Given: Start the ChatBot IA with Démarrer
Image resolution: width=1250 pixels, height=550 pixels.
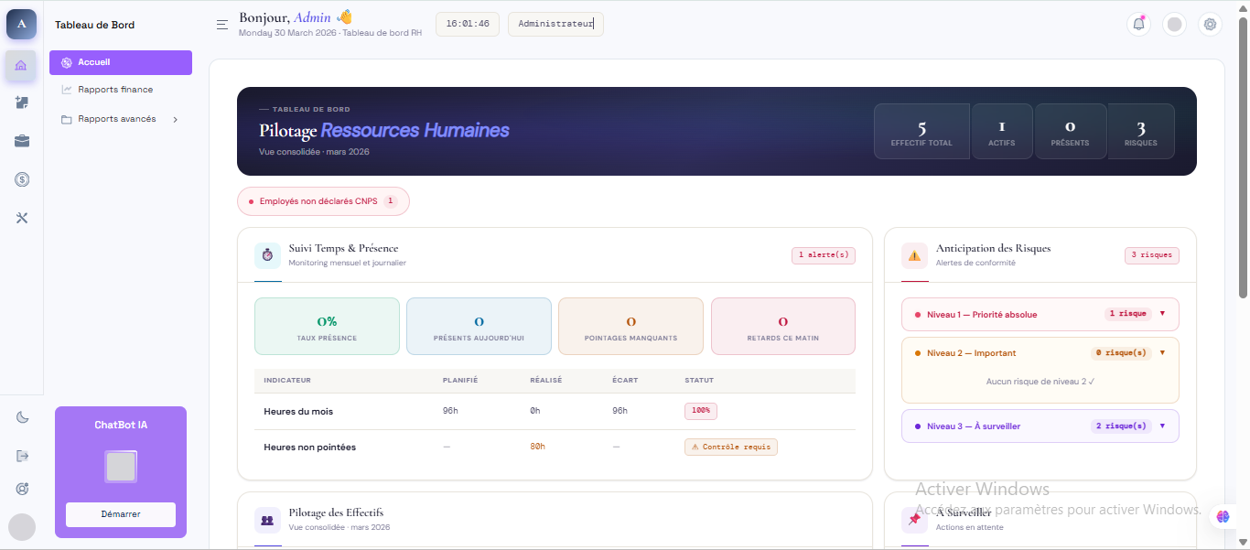Looking at the screenshot, I should [121, 514].
